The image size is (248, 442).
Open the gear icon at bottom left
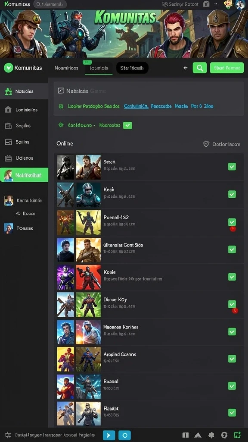click(x=8, y=435)
